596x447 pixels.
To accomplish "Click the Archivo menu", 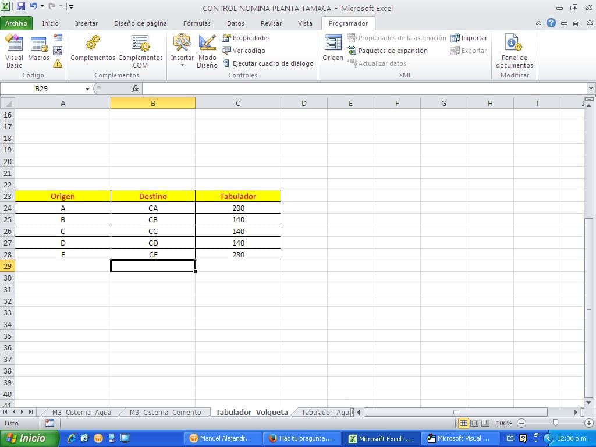I will click(x=16, y=23).
